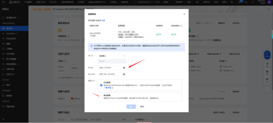Close the 重置密码 dialog with X
This screenshot has height=123, width=273.
coord(184,14)
